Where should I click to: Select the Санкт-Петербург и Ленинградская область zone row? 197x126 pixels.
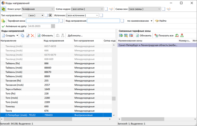(x=157, y=45)
